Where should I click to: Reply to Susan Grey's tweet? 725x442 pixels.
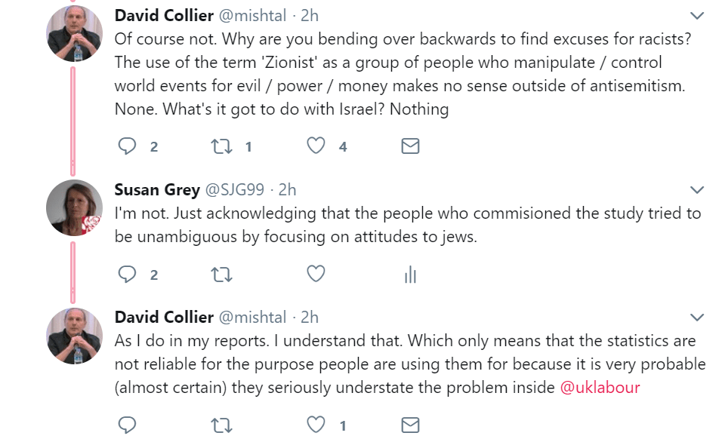point(127,275)
